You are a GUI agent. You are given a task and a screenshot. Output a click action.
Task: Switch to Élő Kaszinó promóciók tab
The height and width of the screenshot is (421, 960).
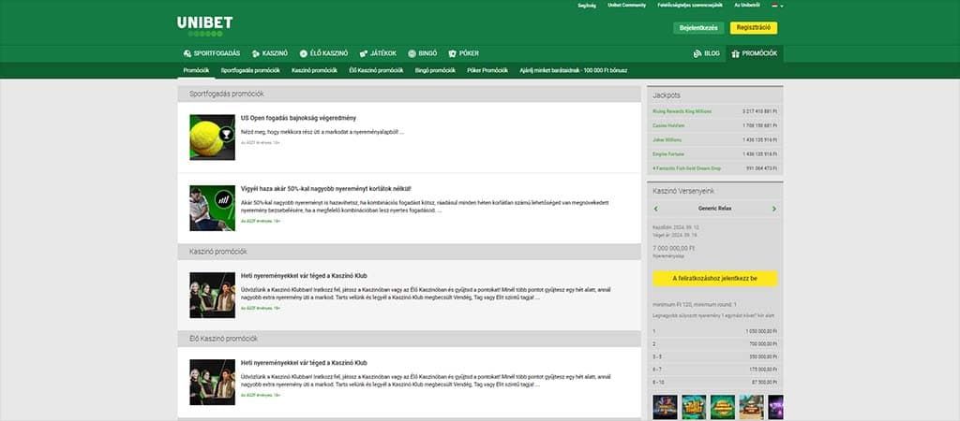click(x=376, y=70)
